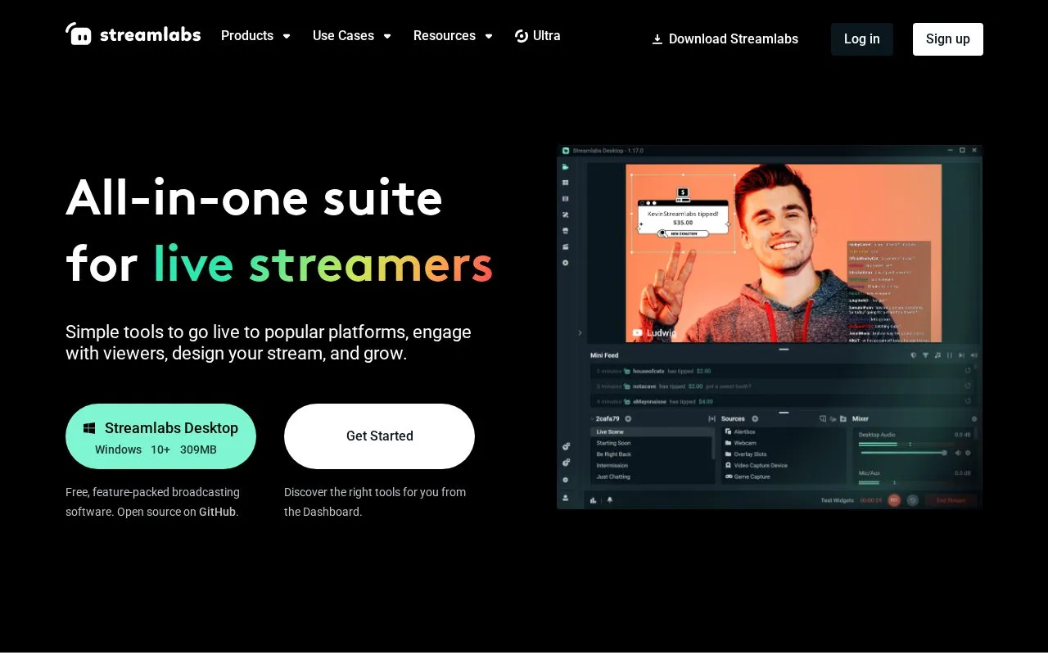
Task: Click the "All-in-one suite" heading
Action: (254, 197)
